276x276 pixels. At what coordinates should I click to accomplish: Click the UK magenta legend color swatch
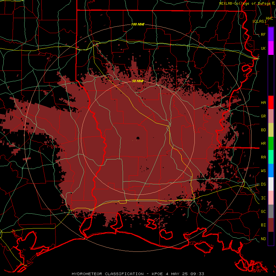click(x=271, y=48)
